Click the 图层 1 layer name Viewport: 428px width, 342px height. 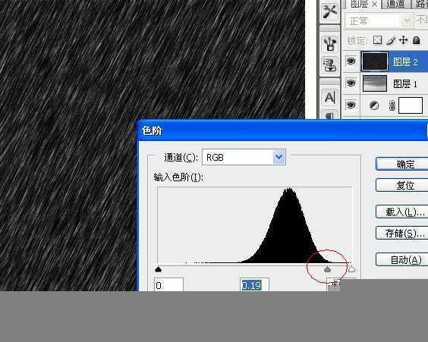click(x=405, y=83)
